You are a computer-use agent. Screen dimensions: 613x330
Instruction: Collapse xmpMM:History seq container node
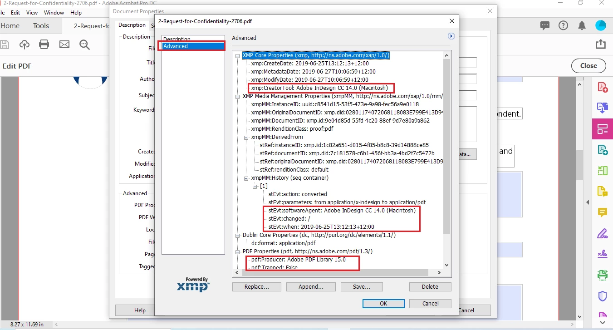click(x=247, y=178)
